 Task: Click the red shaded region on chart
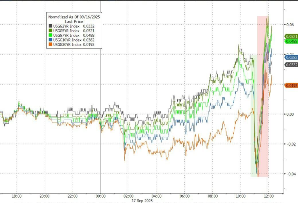tap(263, 130)
